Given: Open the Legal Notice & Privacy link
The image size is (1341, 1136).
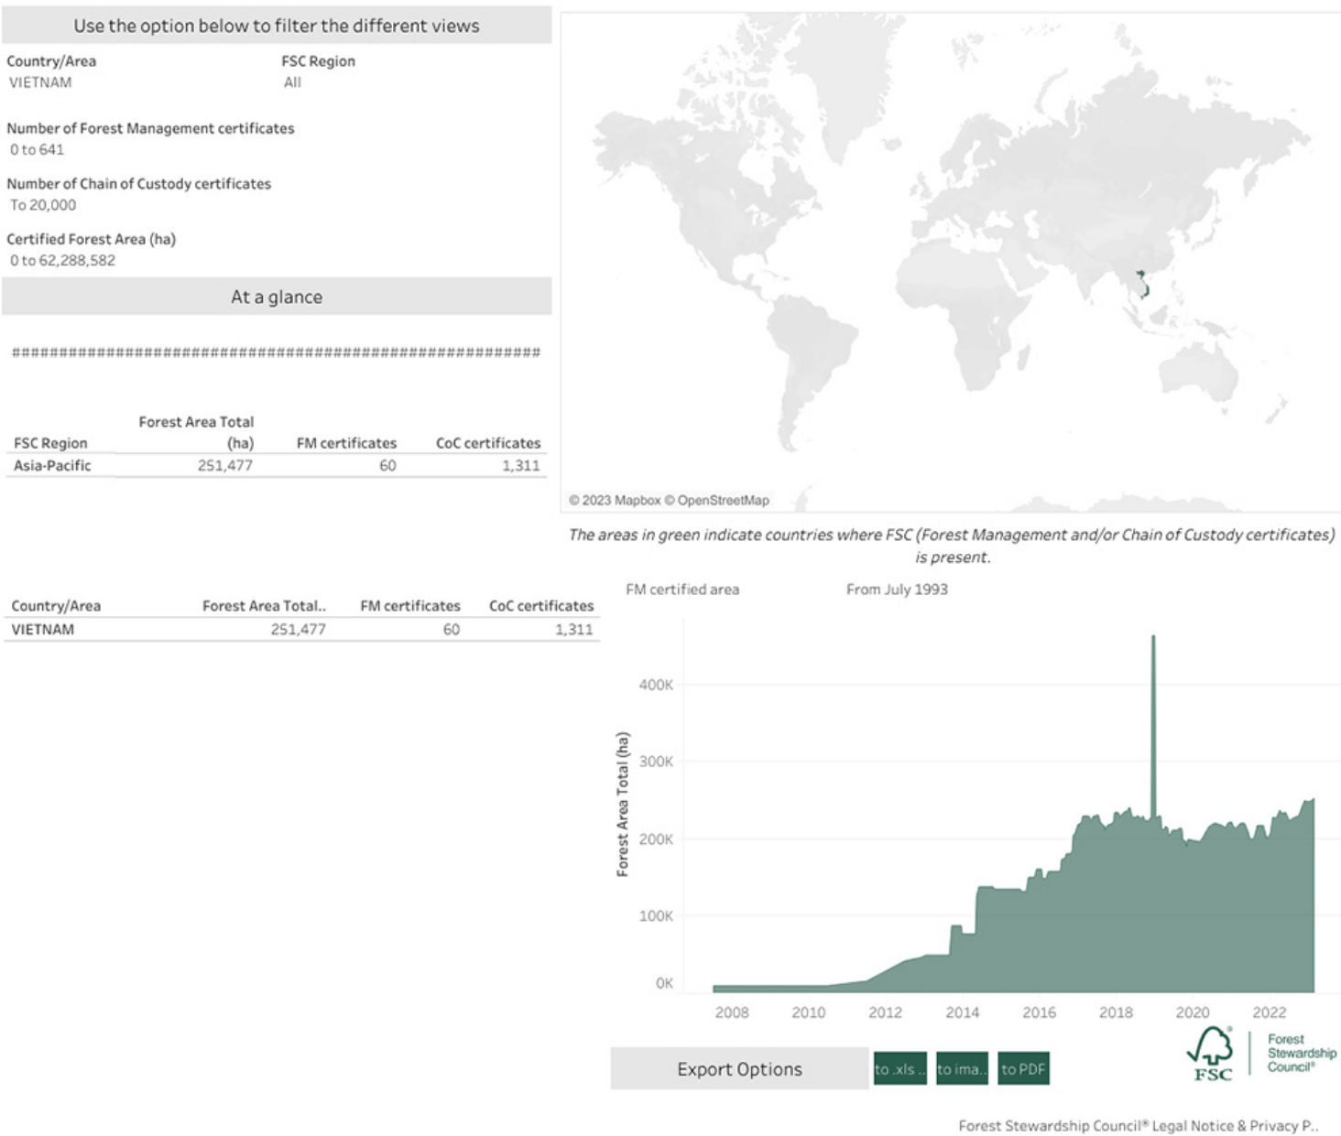Looking at the screenshot, I should tap(1138, 1125).
